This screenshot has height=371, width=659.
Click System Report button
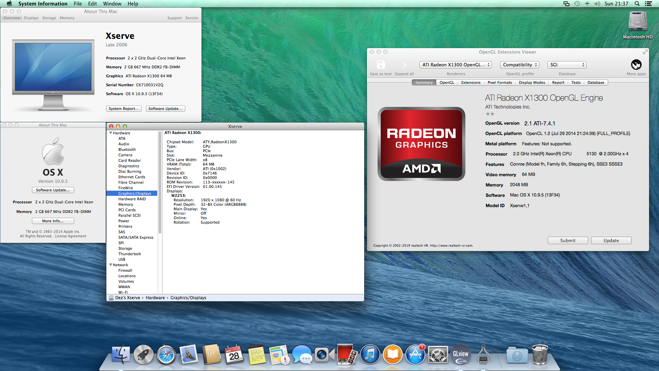tap(124, 109)
